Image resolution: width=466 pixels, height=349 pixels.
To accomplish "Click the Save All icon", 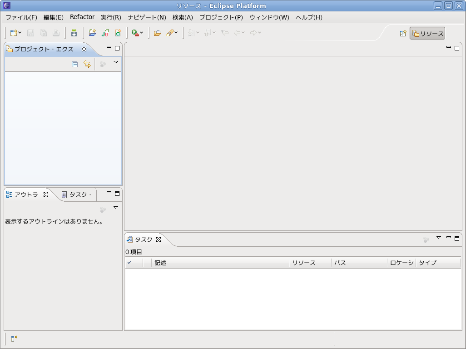I will [x=44, y=33].
